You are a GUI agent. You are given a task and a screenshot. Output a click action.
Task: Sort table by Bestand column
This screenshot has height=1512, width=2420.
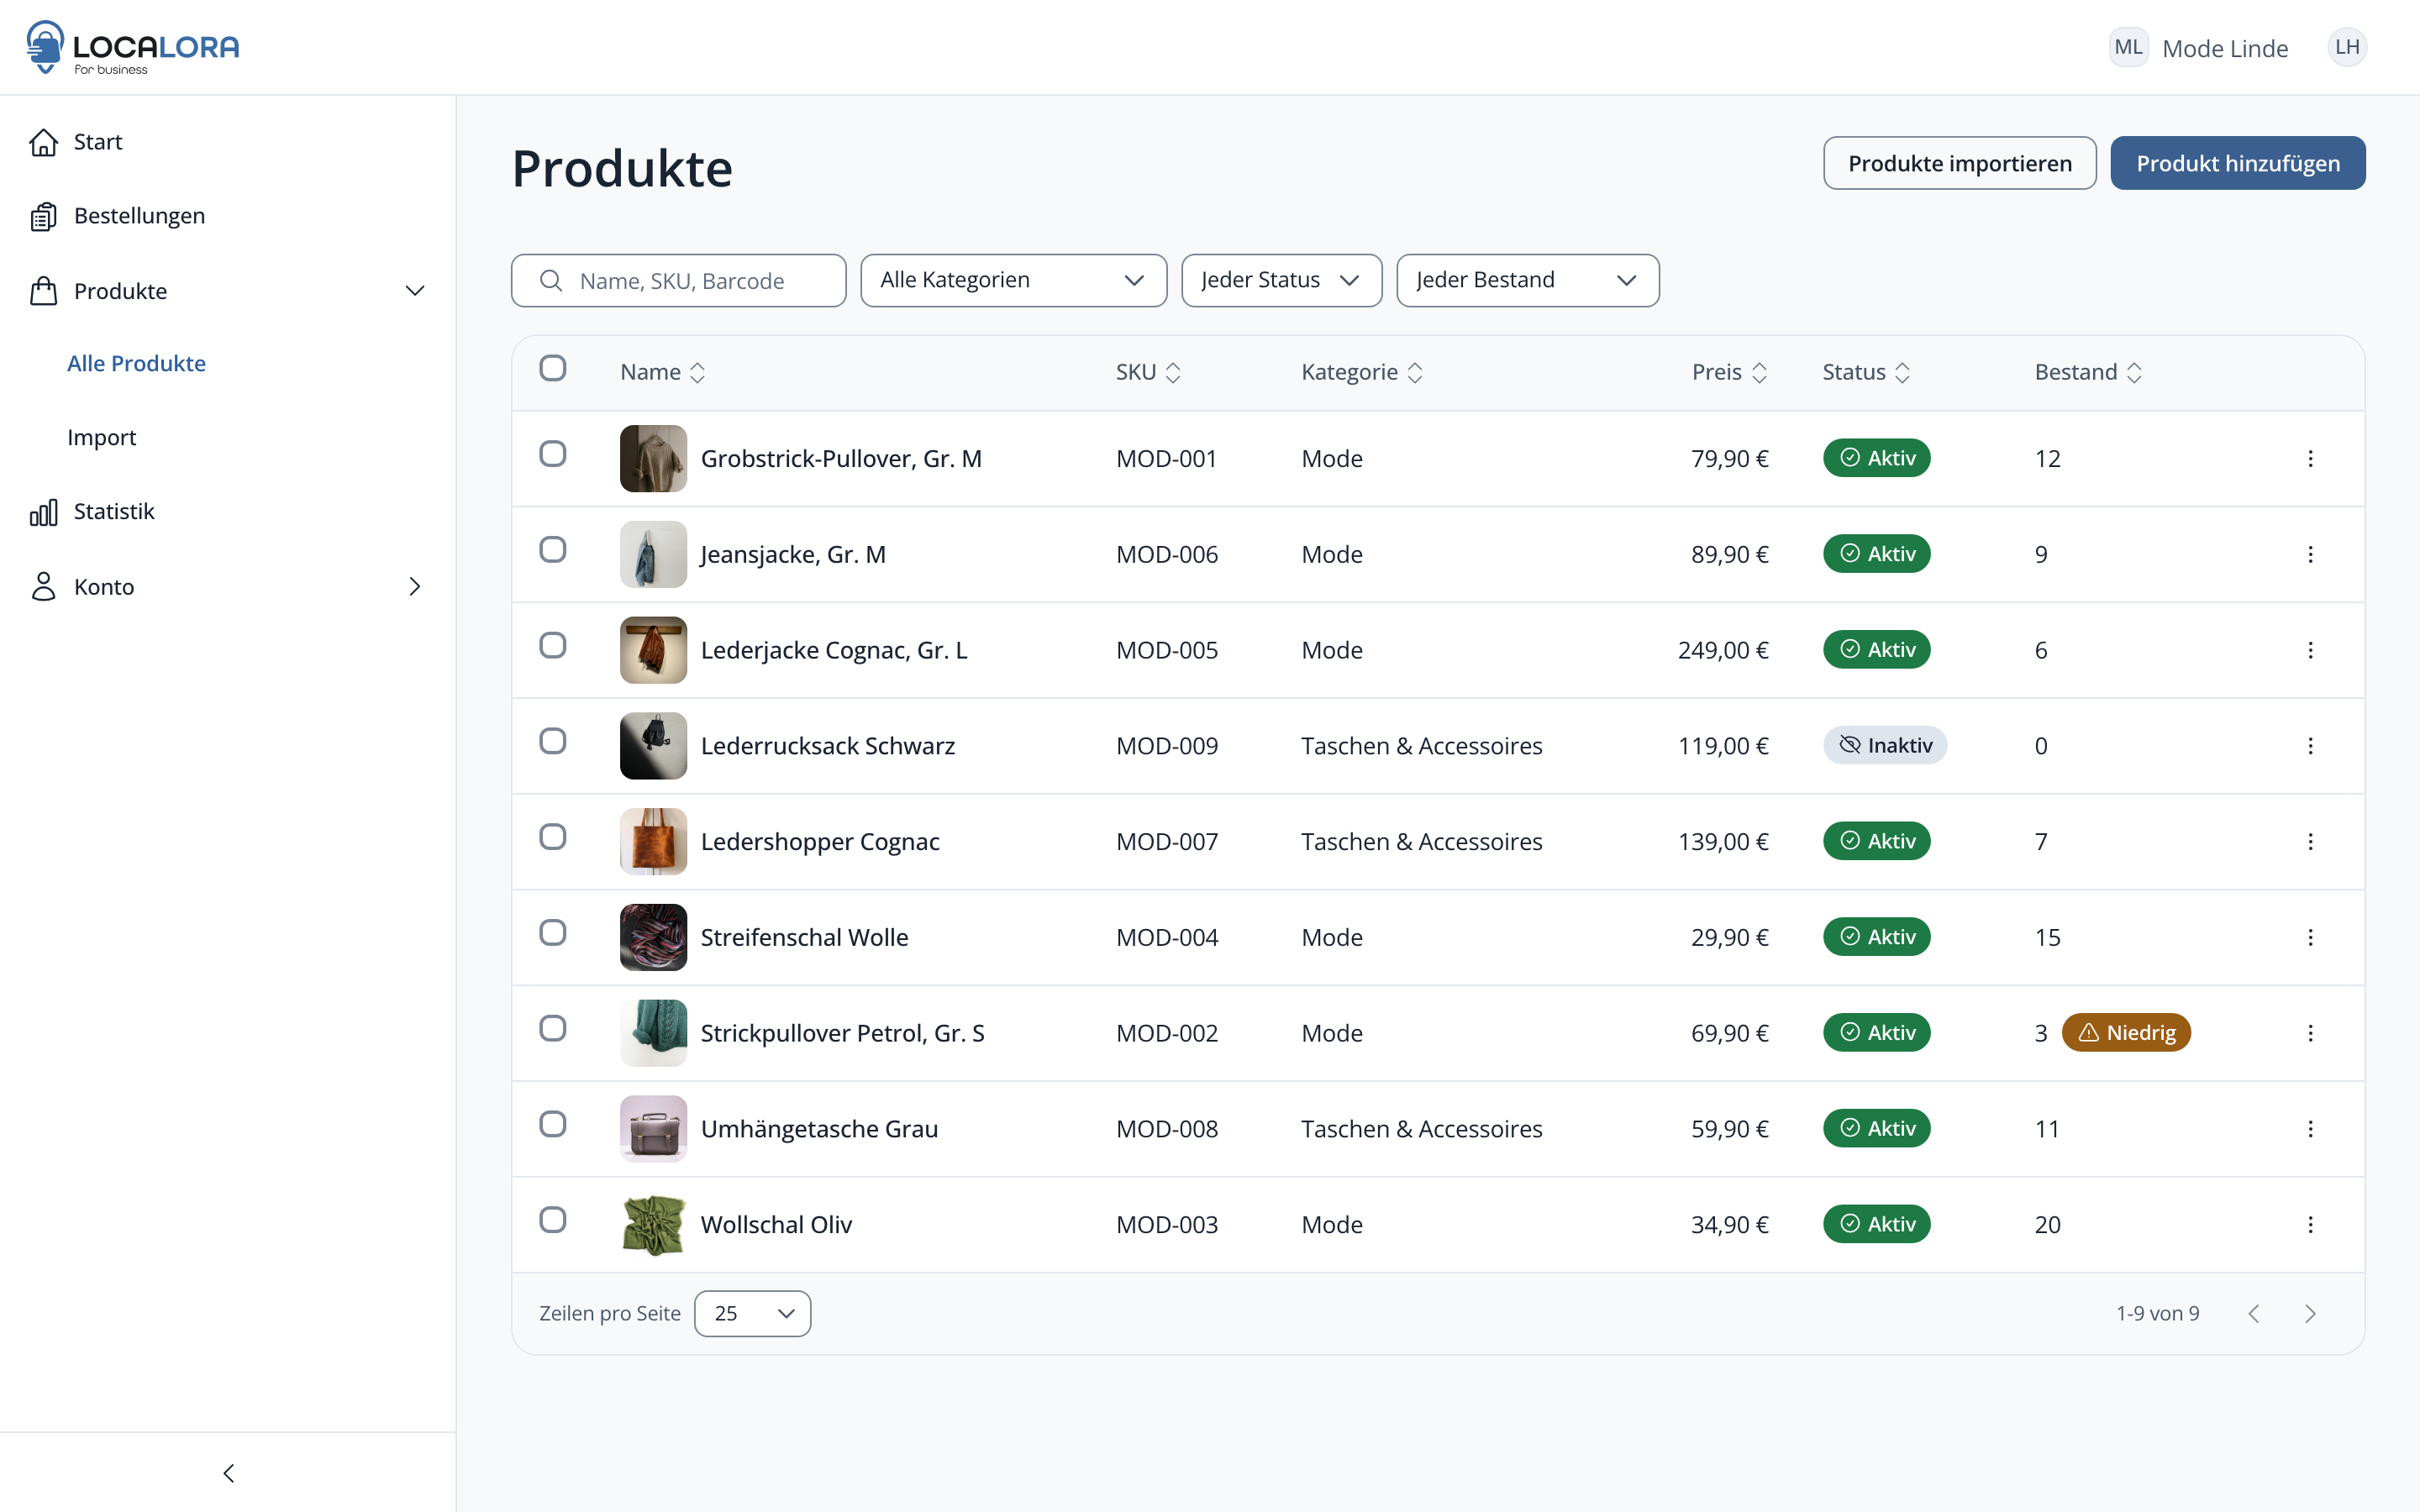[2088, 372]
